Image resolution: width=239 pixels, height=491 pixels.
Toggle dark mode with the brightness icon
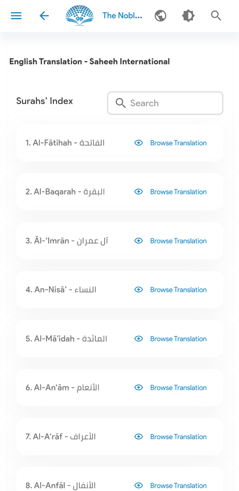coord(188,15)
